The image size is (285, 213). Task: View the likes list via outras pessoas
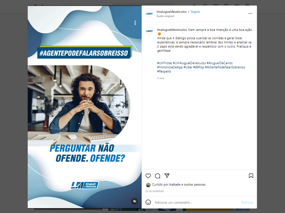(195, 185)
